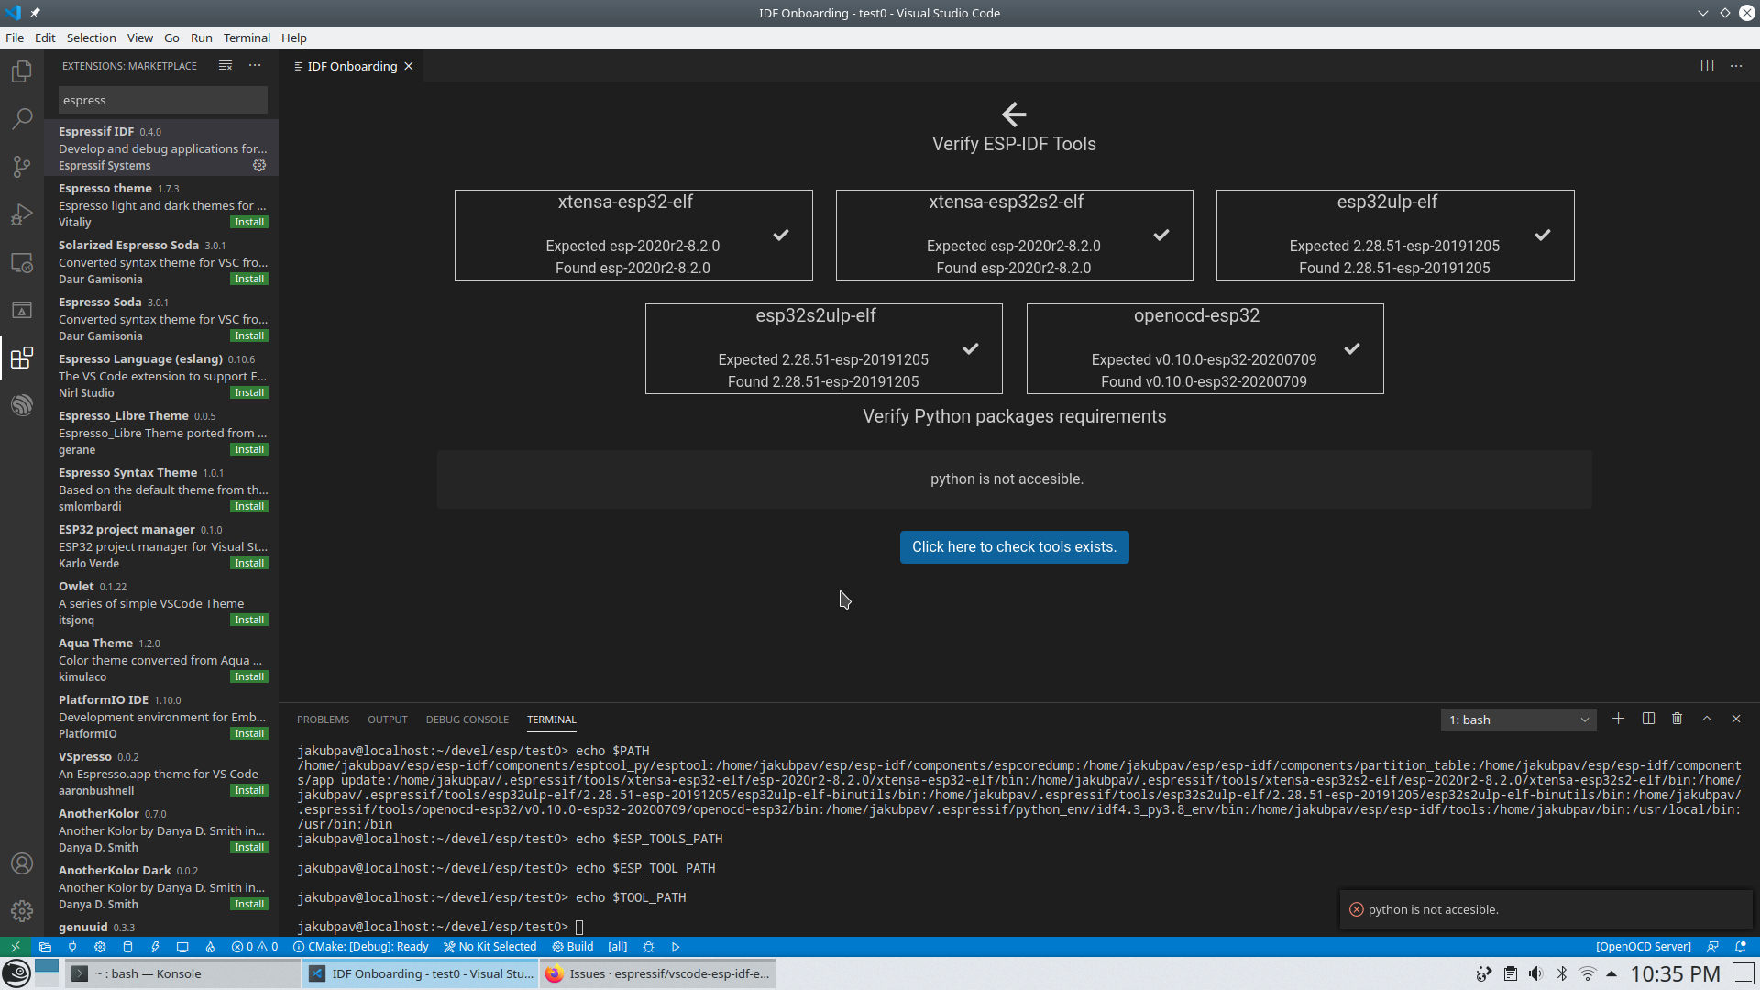The width and height of the screenshot is (1760, 990).
Task: Open the Run and Debug sidebar view
Action: tap(22, 214)
